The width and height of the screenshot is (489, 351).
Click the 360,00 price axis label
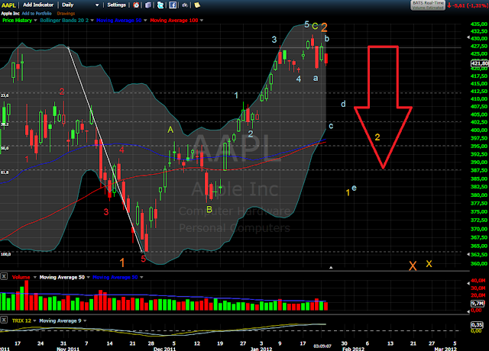coord(479,263)
